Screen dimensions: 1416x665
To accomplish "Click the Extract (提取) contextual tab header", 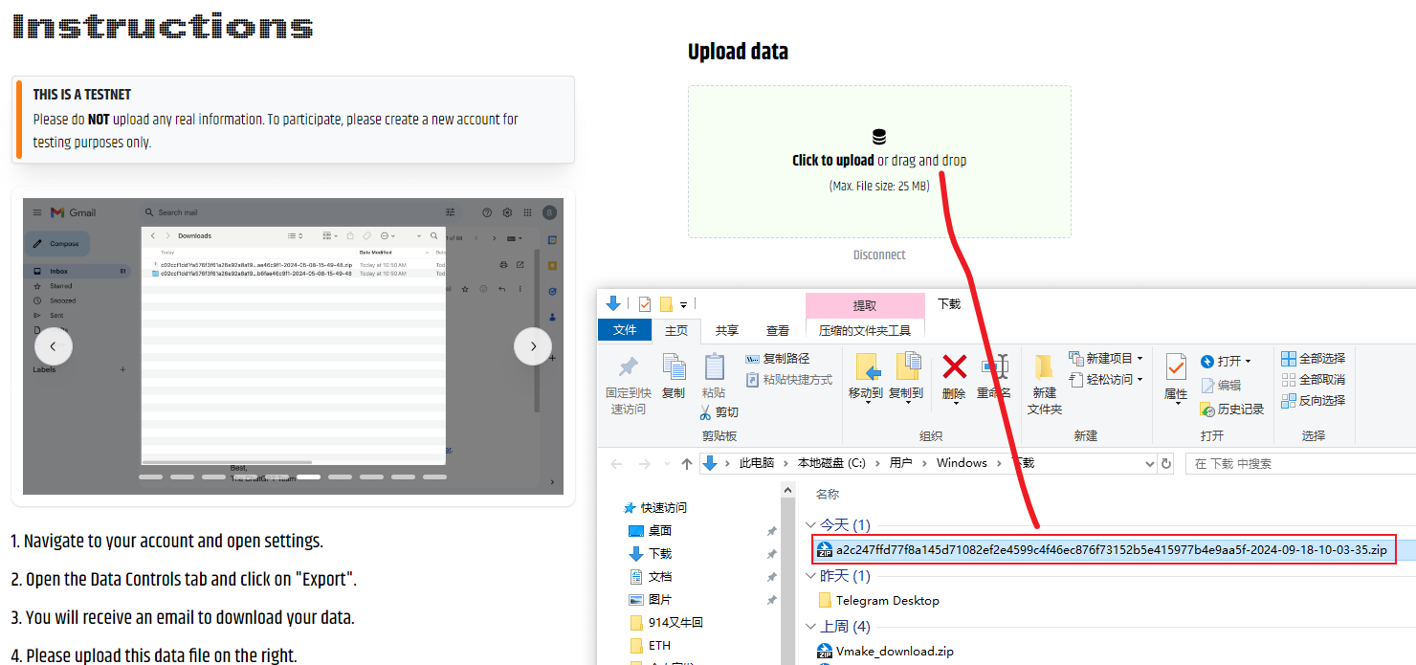I will (x=865, y=305).
